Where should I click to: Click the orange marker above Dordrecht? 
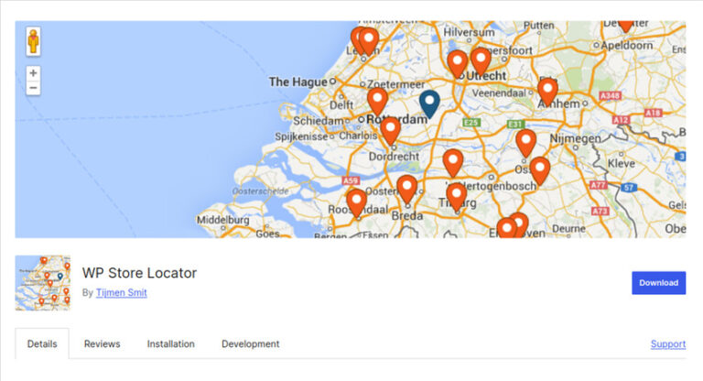click(391, 131)
